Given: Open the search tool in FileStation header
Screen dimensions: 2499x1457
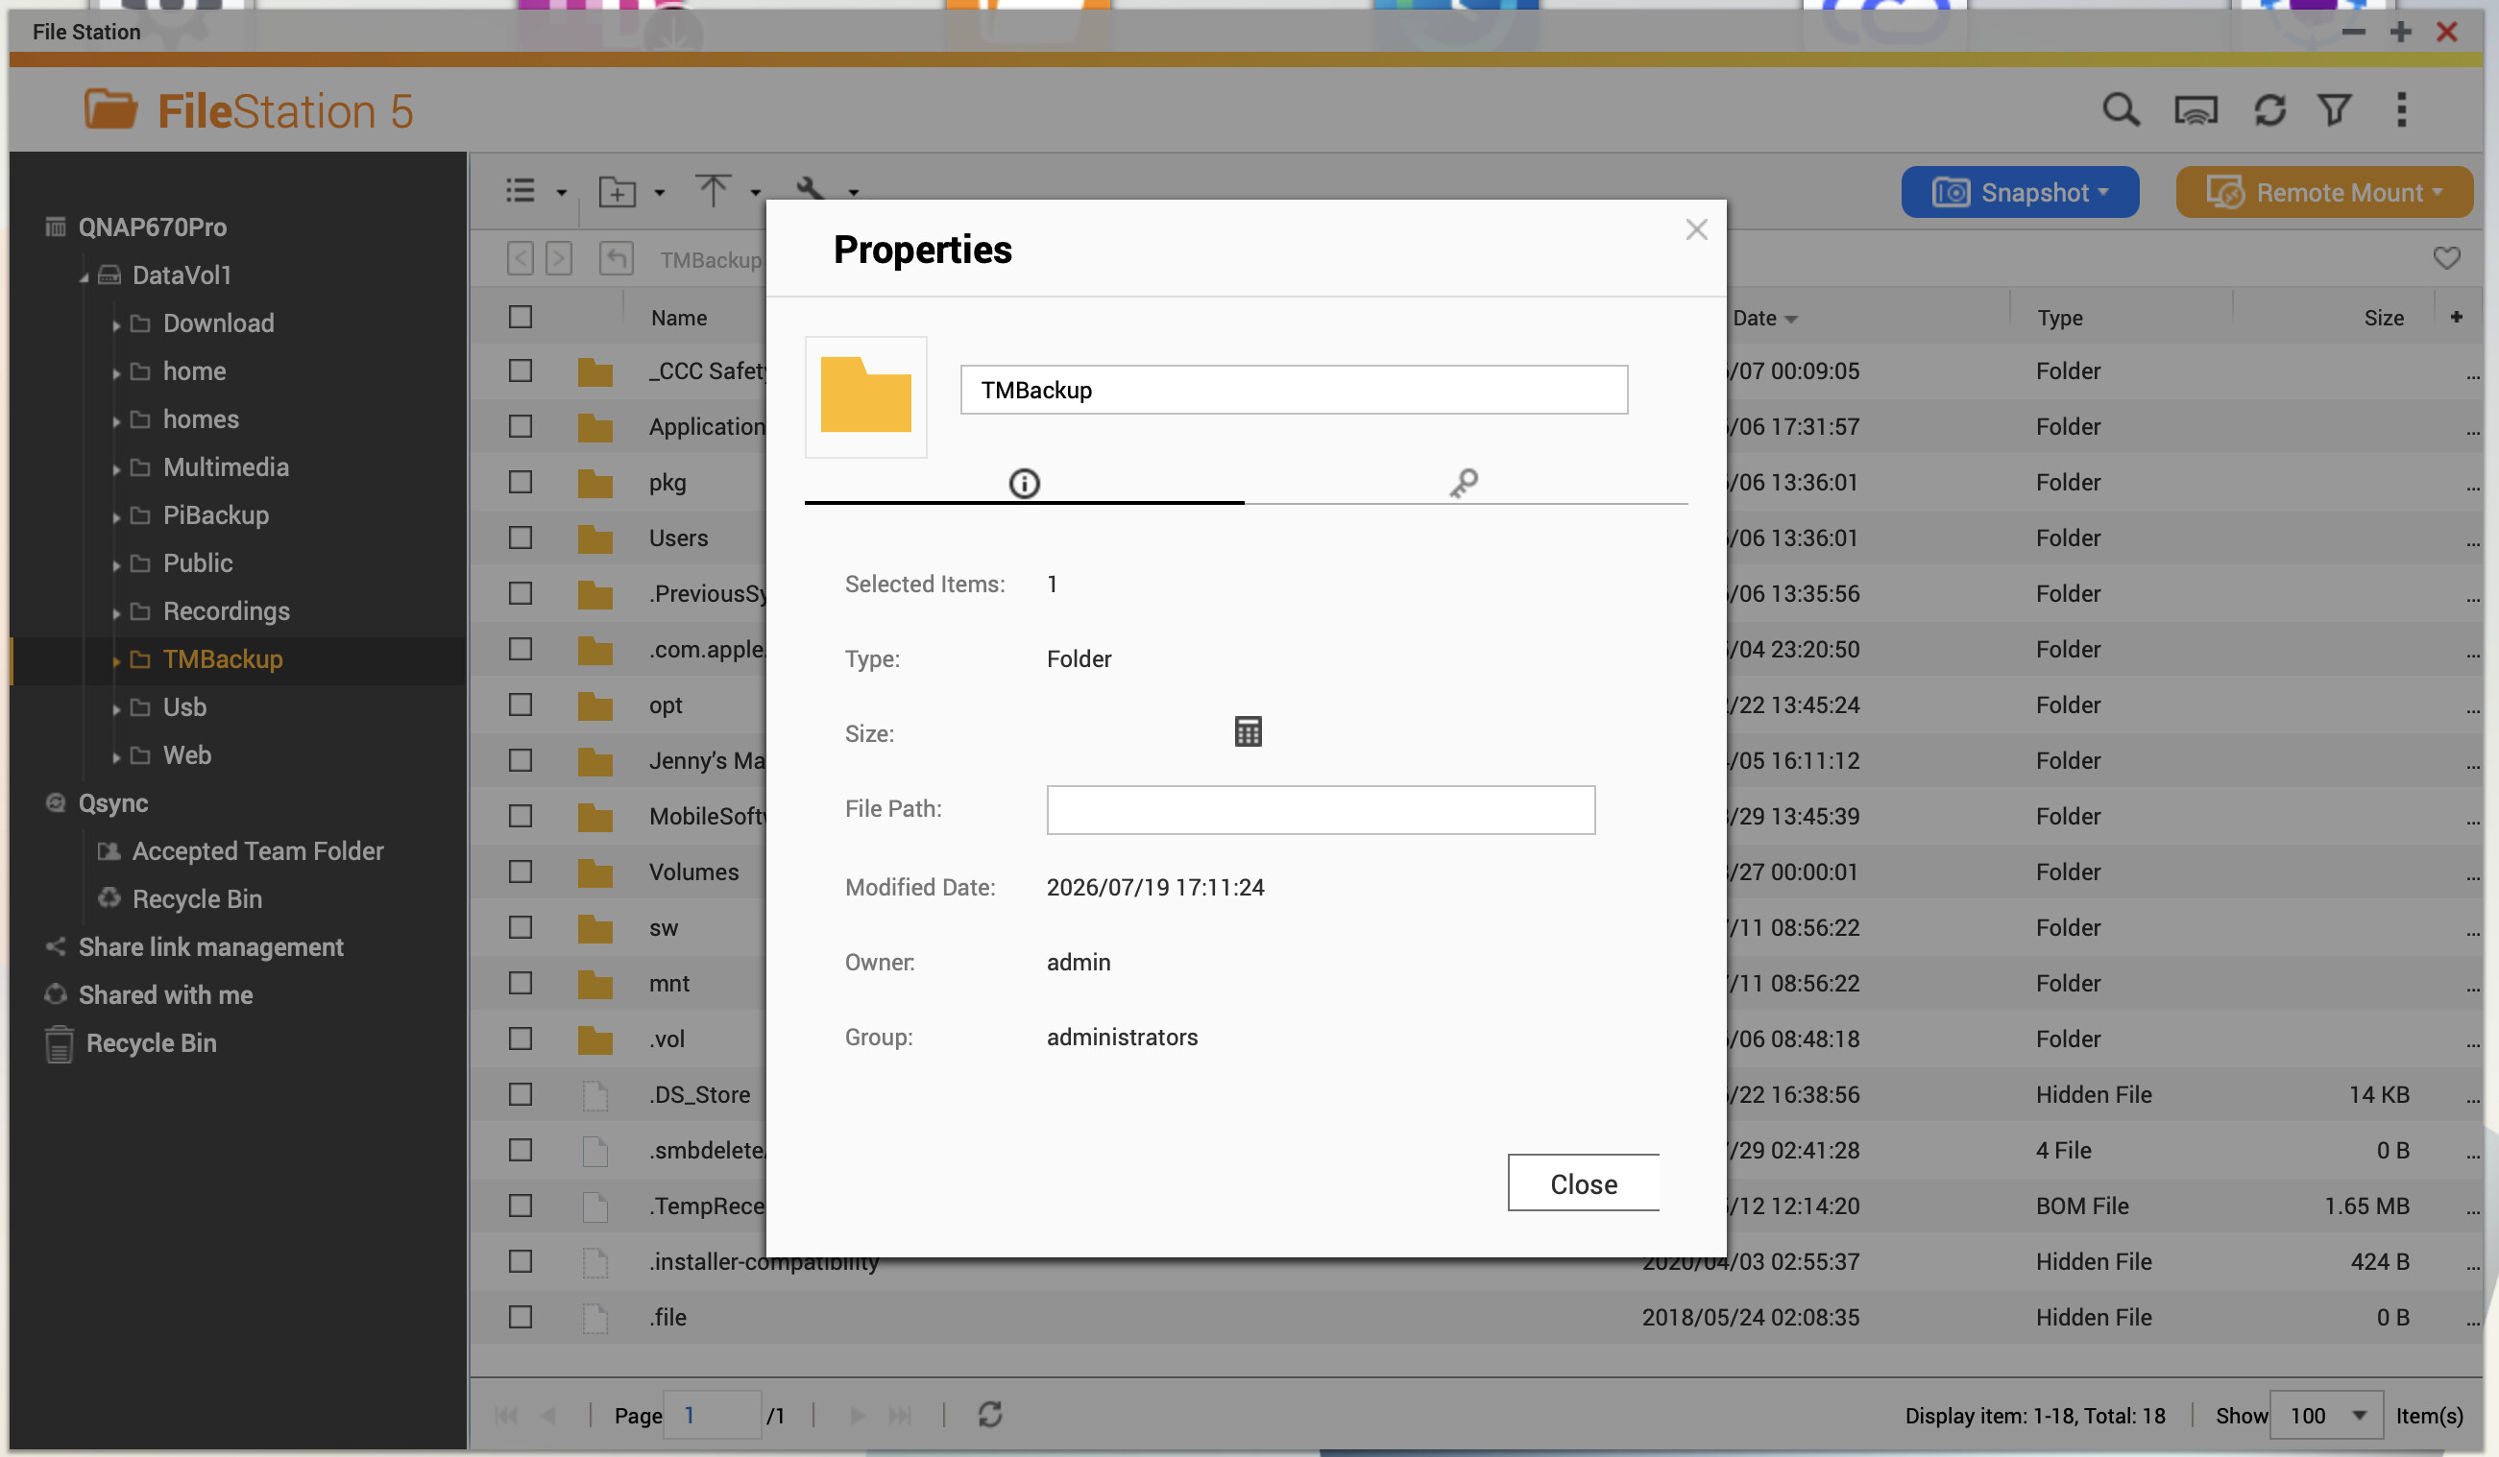Looking at the screenshot, I should pos(2121,110).
